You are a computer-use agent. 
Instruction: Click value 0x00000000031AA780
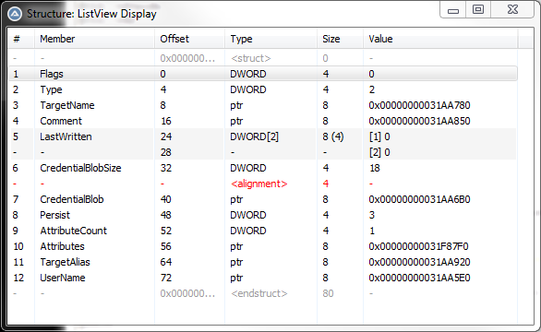[419, 105]
